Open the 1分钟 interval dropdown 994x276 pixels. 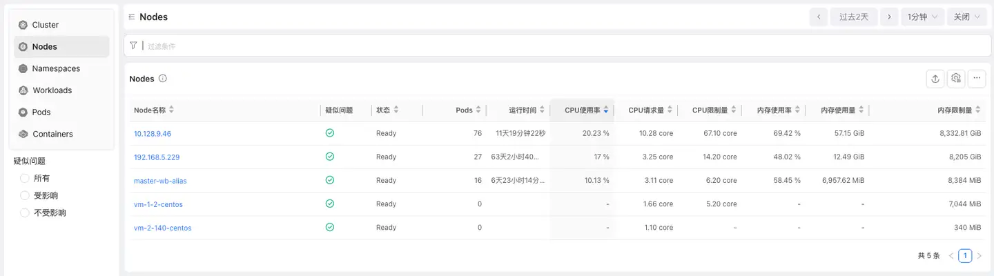pyautogui.click(x=923, y=17)
